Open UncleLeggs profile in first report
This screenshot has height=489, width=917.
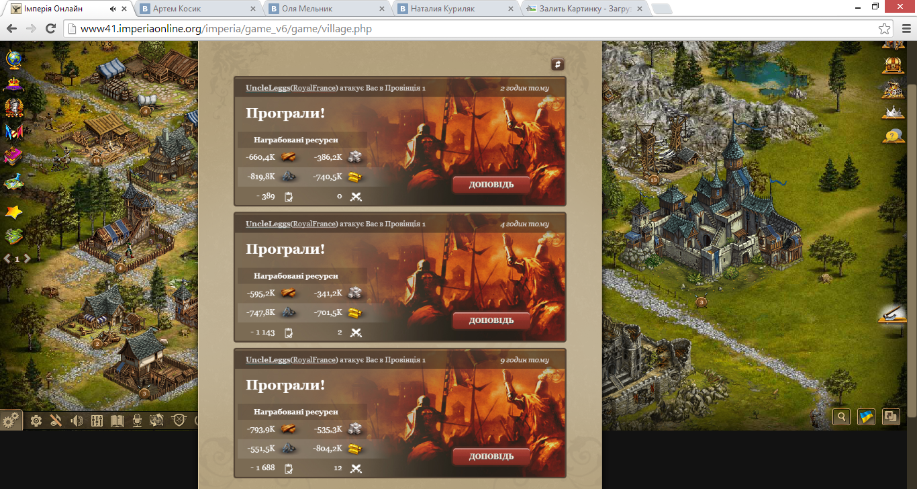click(268, 88)
